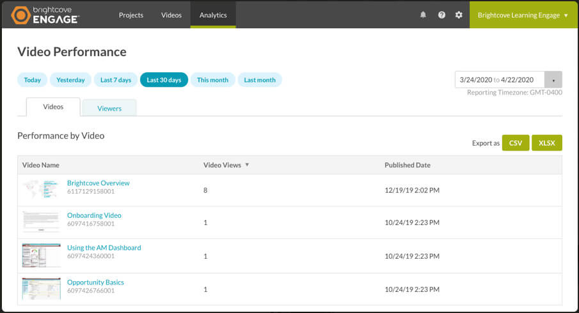Sort by the Video Name column header
This screenshot has height=313, width=579.
(40, 165)
